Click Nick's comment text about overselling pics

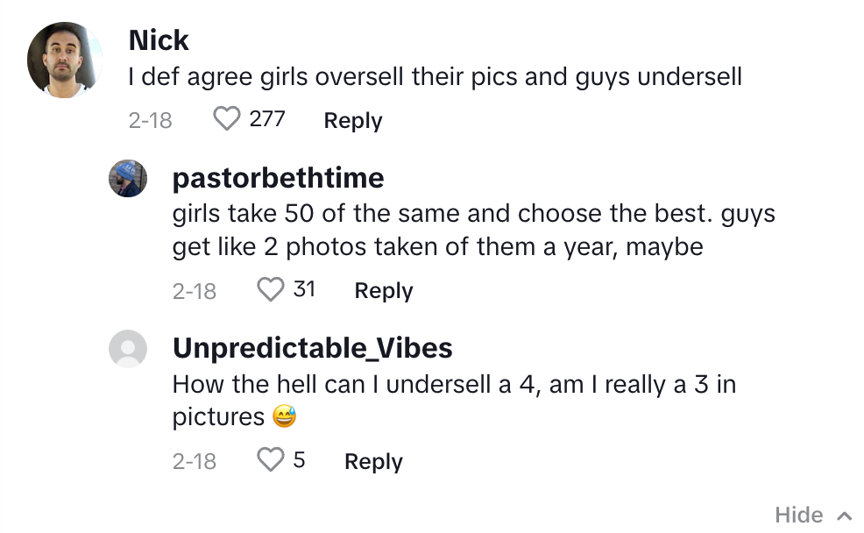pyautogui.click(x=435, y=77)
